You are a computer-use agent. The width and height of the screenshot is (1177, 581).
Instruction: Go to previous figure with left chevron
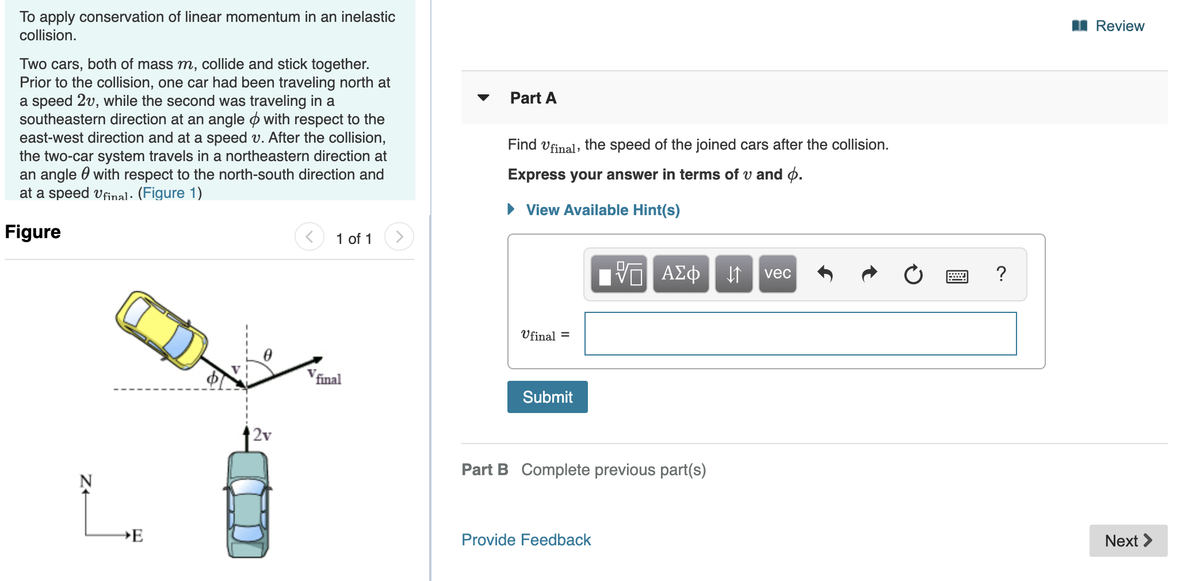pos(309,236)
